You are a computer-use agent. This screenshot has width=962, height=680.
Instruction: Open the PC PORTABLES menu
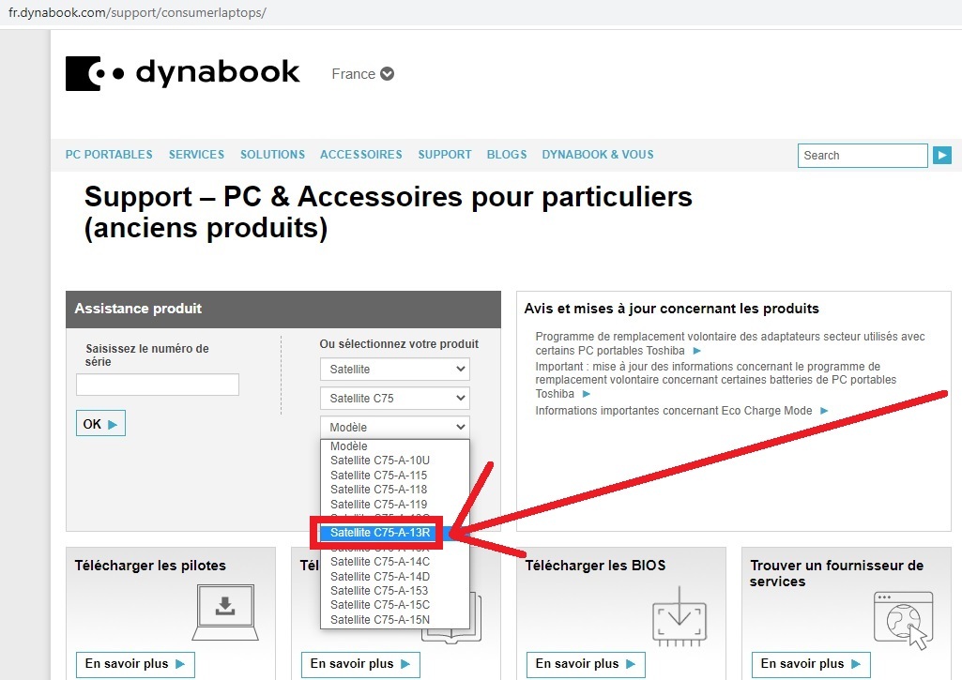click(x=109, y=155)
